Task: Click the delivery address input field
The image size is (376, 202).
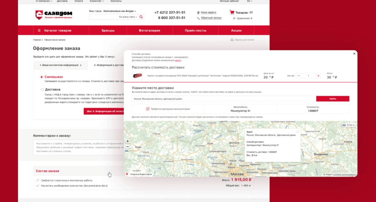Action: click(224, 99)
